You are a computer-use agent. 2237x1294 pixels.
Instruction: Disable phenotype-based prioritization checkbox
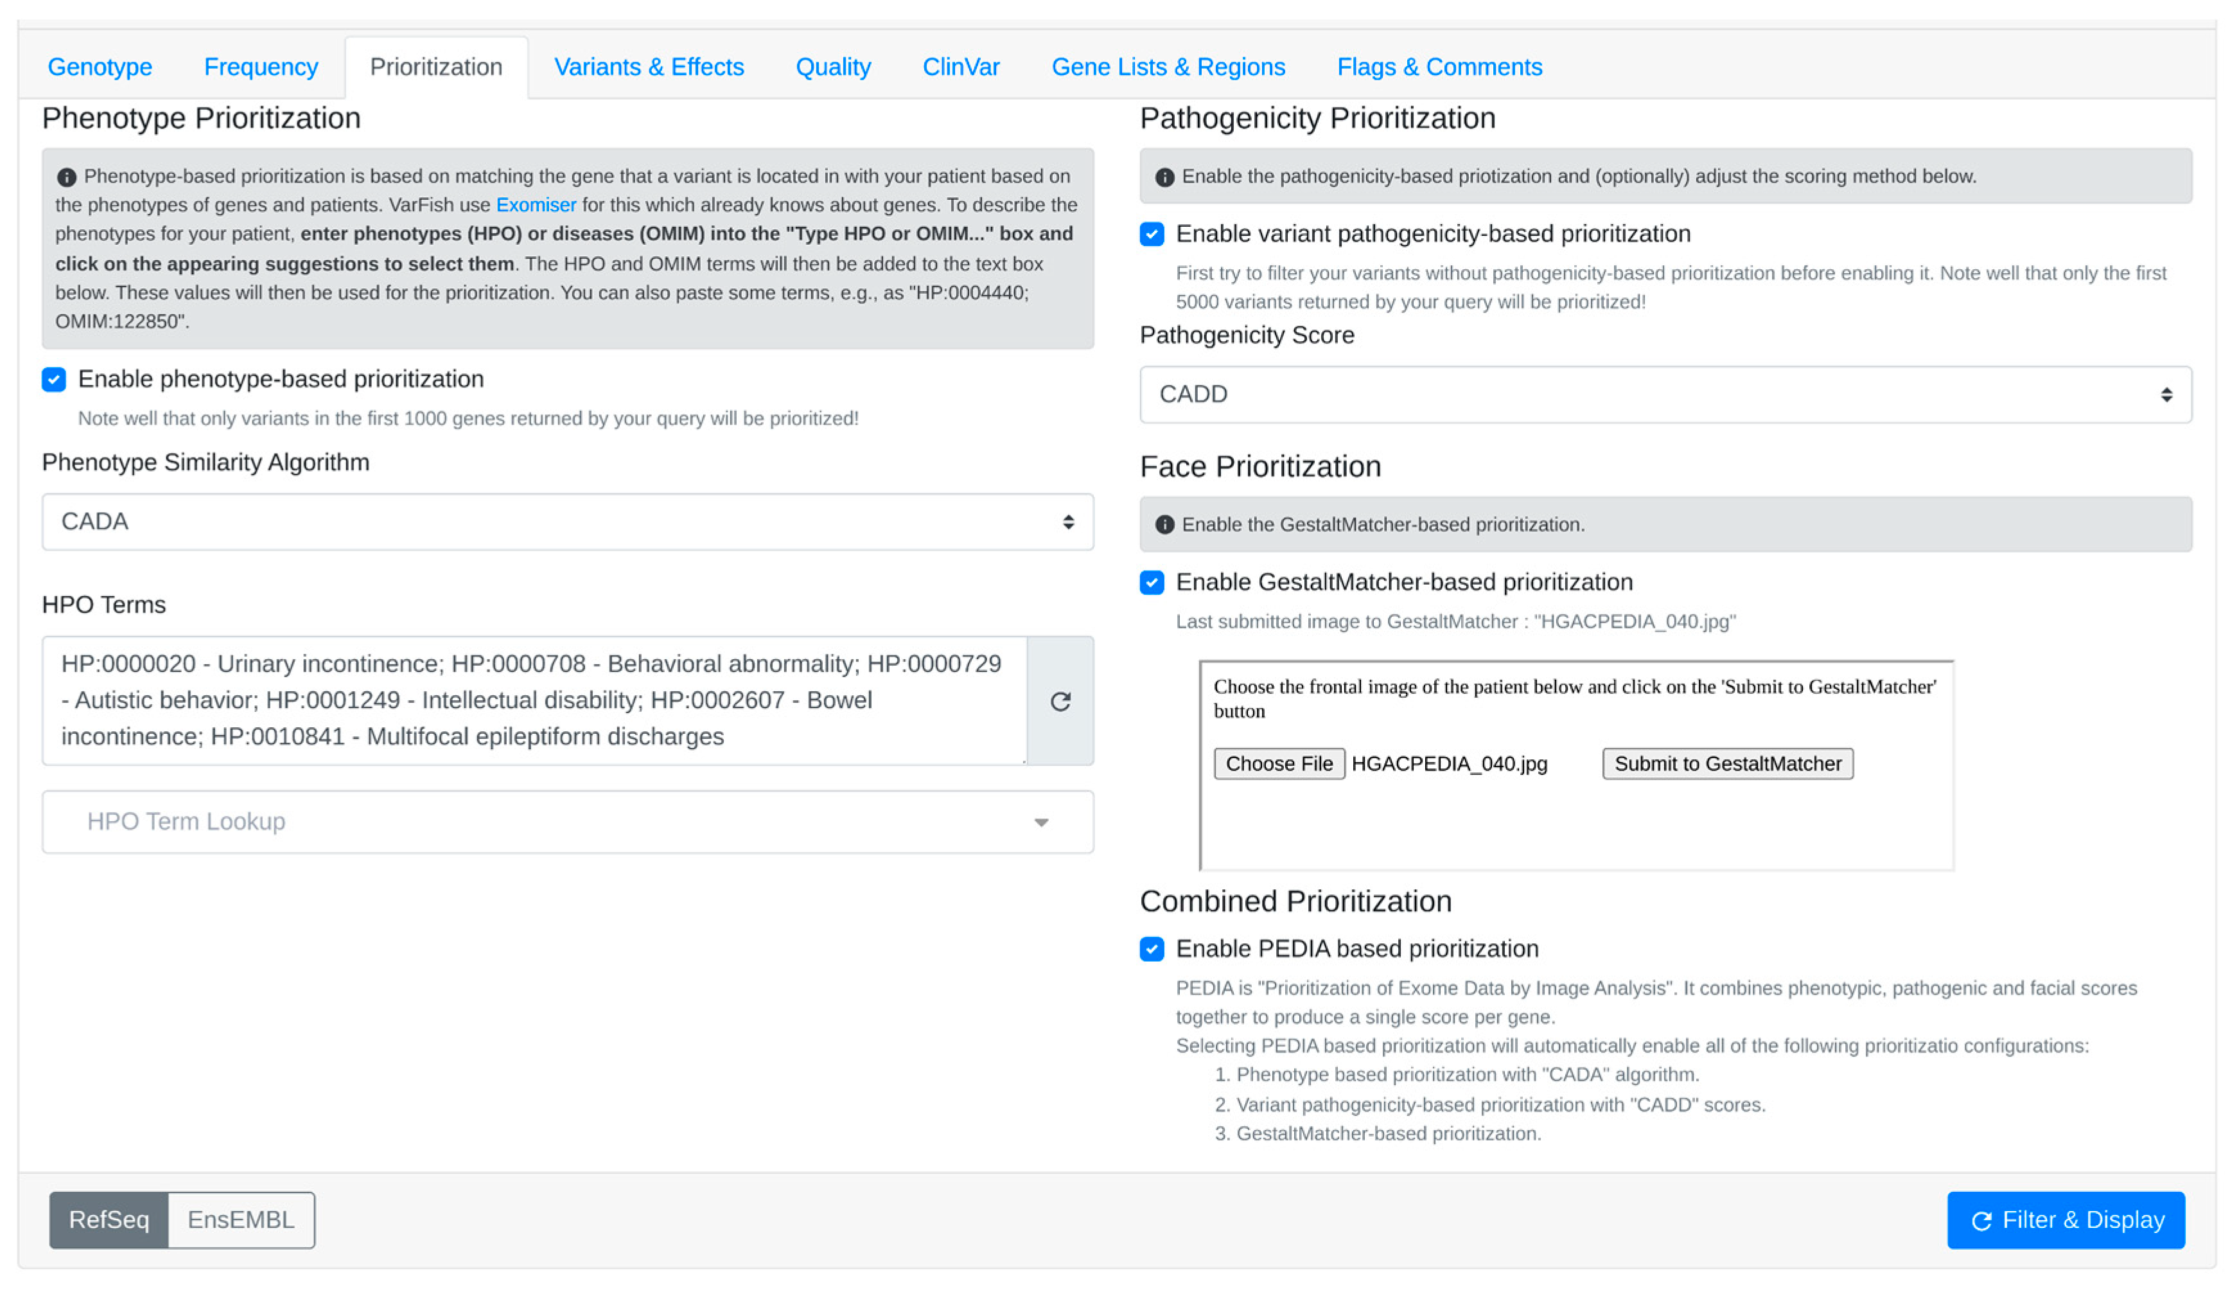tap(54, 379)
